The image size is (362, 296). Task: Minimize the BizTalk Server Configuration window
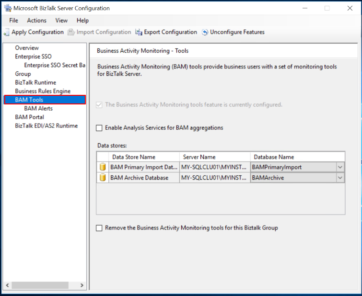click(305, 8)
